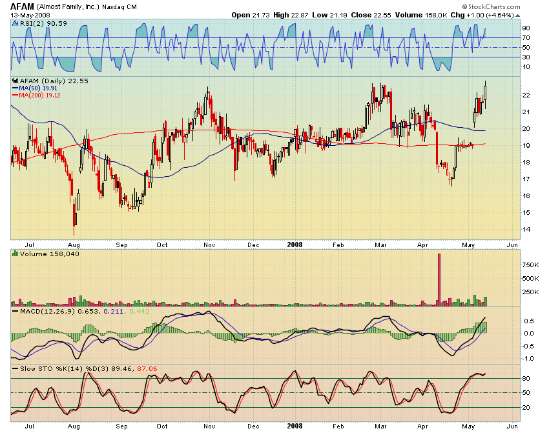
Task: Click the "Low 21.19" quote value
Action: (x=329, y=15)
